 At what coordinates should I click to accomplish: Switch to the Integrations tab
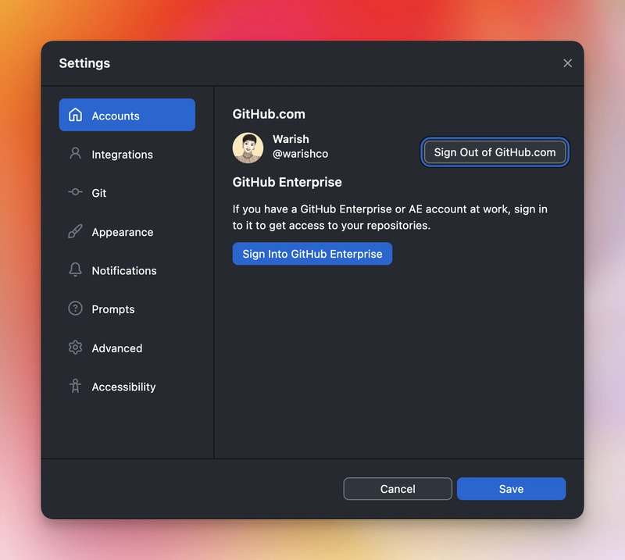pos(127,154)
